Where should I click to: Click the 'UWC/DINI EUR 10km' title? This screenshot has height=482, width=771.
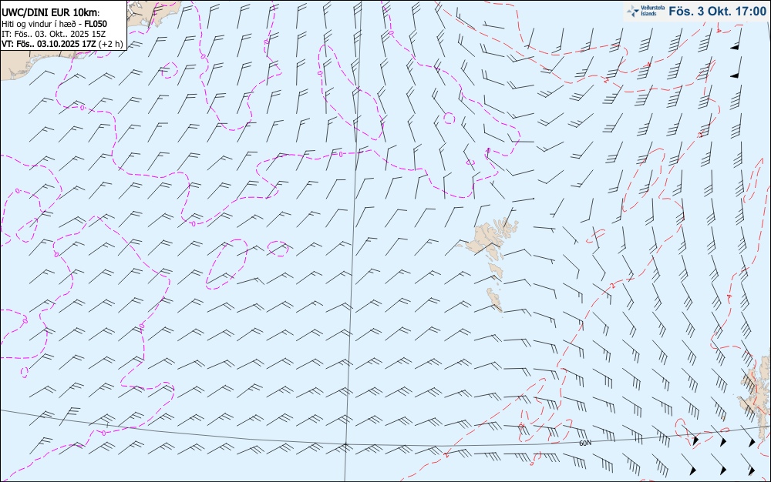click(50, 13)
